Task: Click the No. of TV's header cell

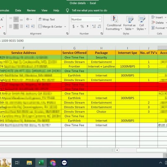Action: (149, 53)
